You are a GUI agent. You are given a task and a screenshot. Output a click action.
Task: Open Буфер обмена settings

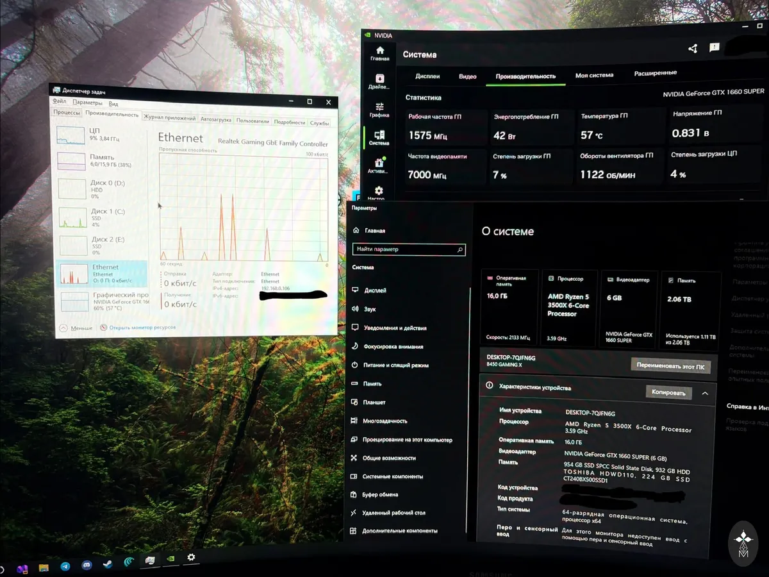click(x=374, y=494)
